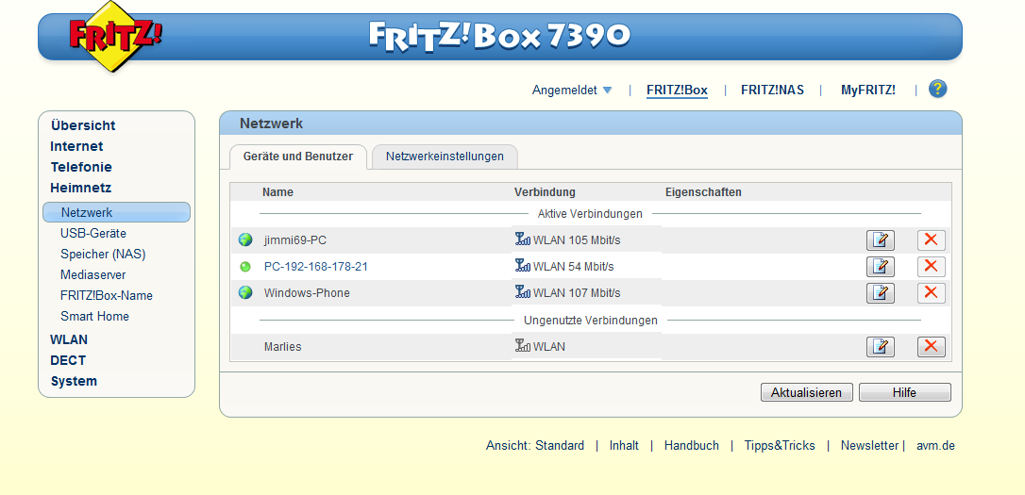Delete the Marlies device entry

[x=932, y=347]
